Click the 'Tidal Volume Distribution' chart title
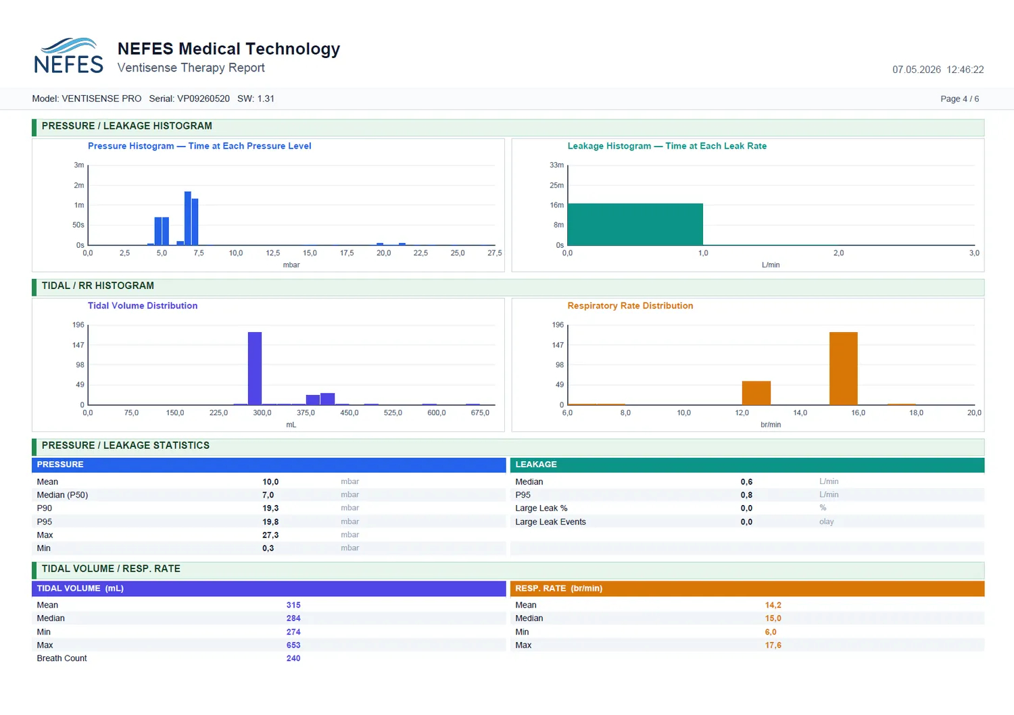The image size is (1014, 715). point(143,306)
